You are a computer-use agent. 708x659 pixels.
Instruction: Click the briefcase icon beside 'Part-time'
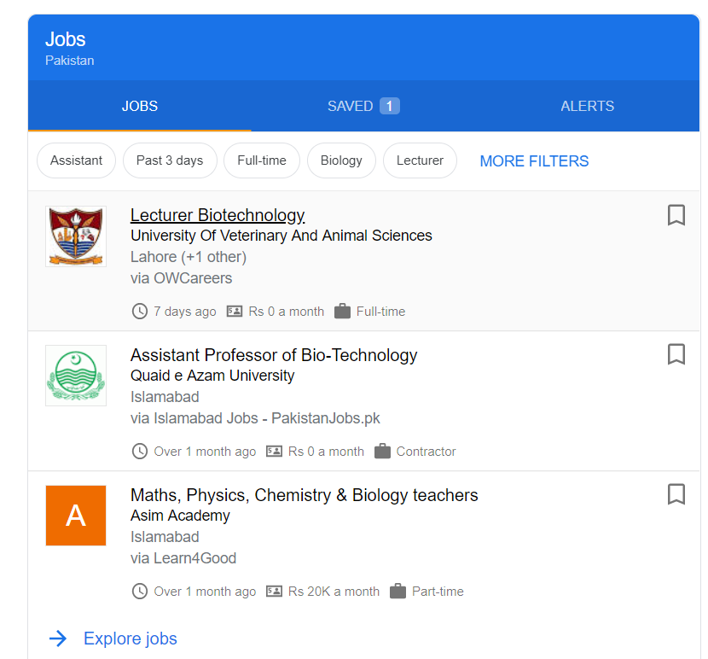pyautogui.click(x=398, y=592)
